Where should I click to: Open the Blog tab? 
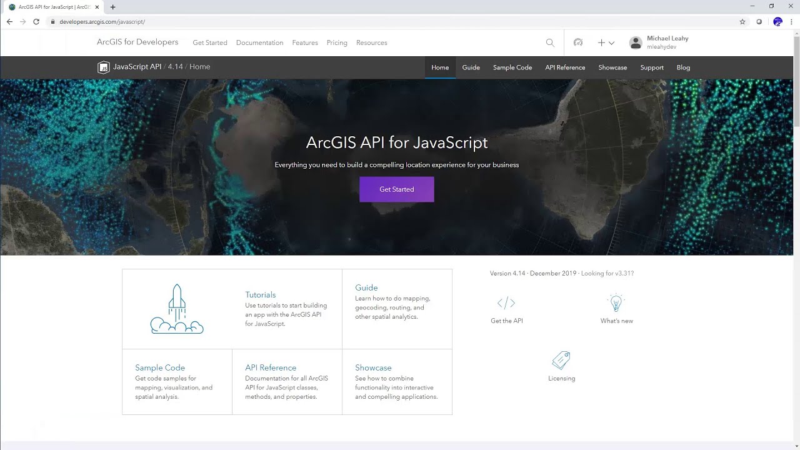pos(683,67)
